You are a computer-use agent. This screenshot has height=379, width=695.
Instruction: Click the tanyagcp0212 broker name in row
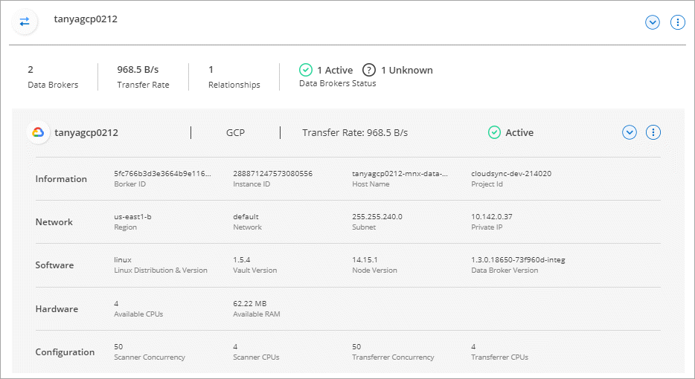[x=86, y=133]
